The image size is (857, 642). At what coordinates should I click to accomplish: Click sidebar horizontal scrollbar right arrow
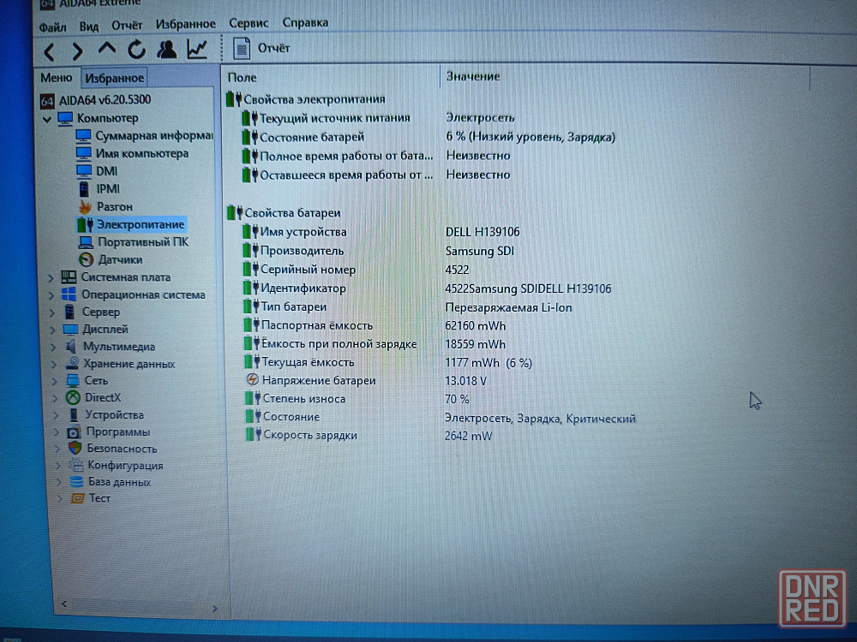coord(214,608)
